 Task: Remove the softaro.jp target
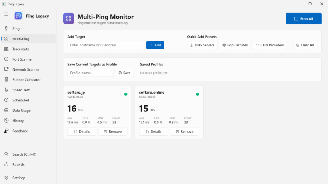(x=113, y=131)
